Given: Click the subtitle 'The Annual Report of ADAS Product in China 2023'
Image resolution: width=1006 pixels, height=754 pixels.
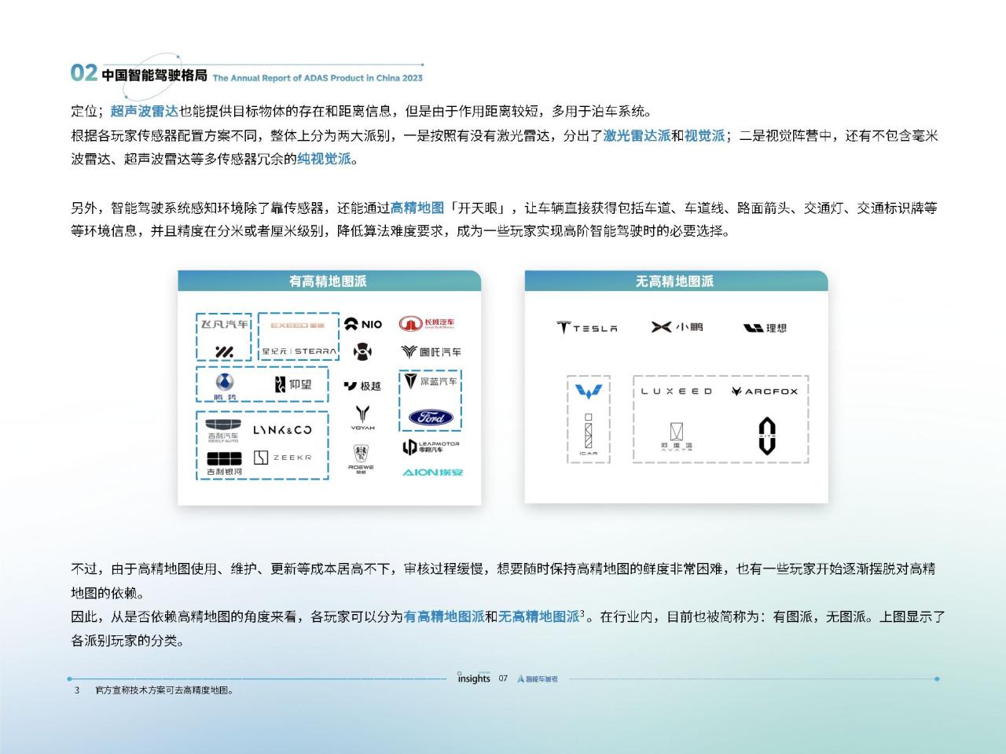Looking at the screenshot, I should (318, 78).
